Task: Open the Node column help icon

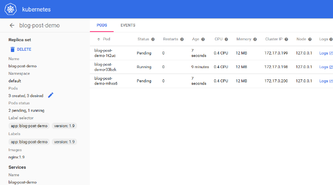Action: pos(310,39)
